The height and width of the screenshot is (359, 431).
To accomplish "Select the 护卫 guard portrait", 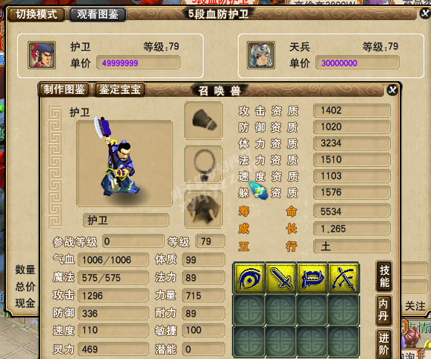I will [42, 55].
